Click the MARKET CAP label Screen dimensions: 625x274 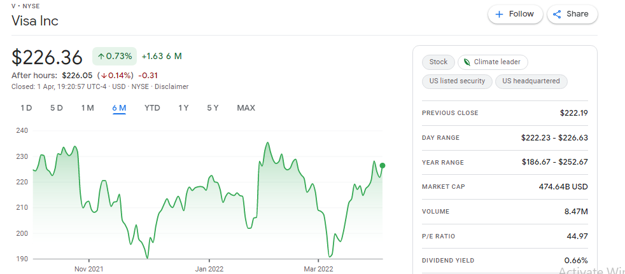(443, 187)
